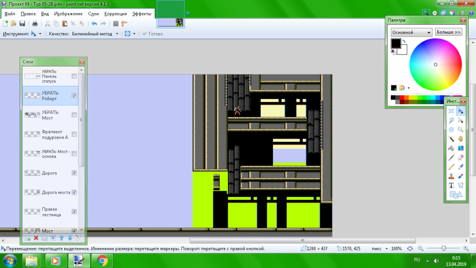Click the Open file toolbar icon

(13, 23)
